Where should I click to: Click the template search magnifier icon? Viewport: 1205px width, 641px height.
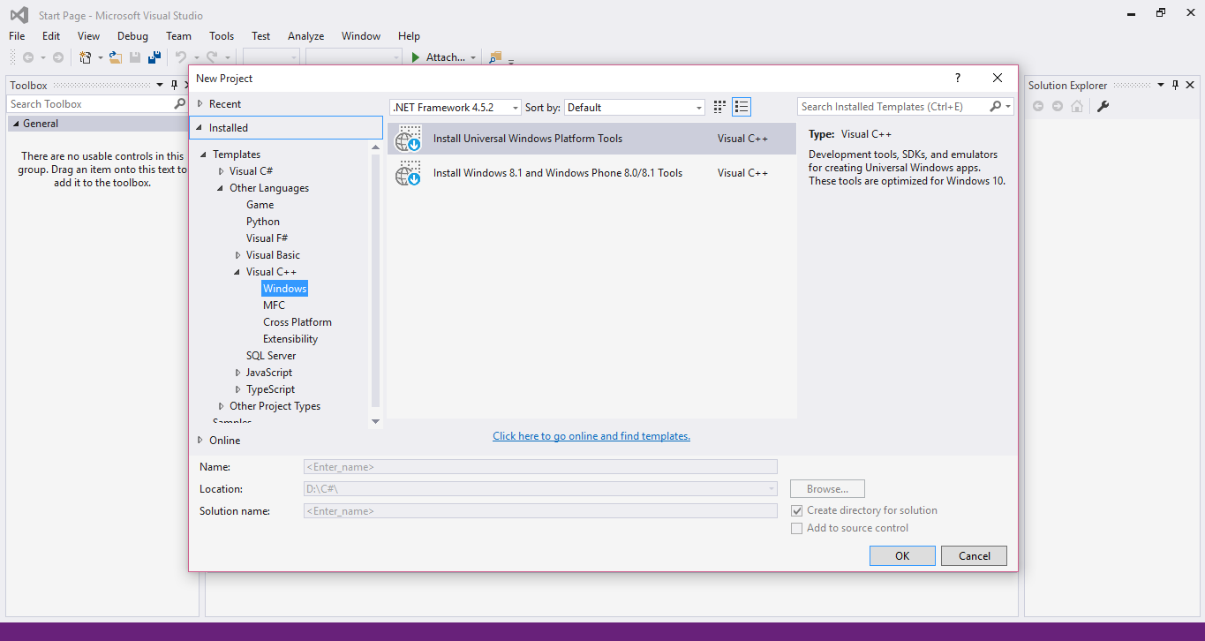pos(996,107)
